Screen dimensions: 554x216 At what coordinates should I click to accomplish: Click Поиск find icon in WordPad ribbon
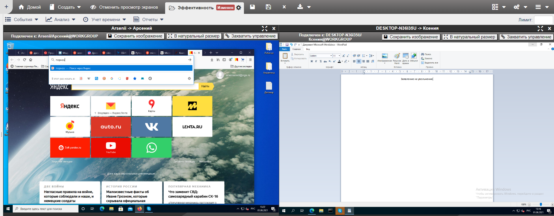coord(426,54)
